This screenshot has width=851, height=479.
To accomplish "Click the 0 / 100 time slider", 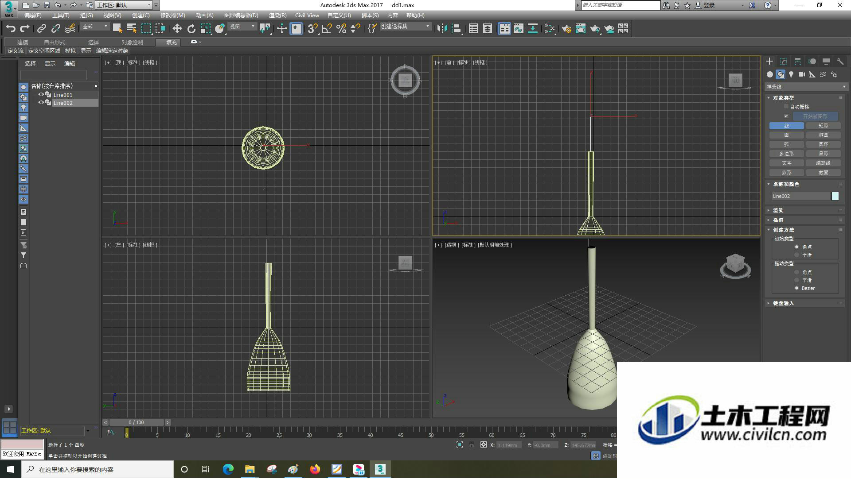I will 137,422.
